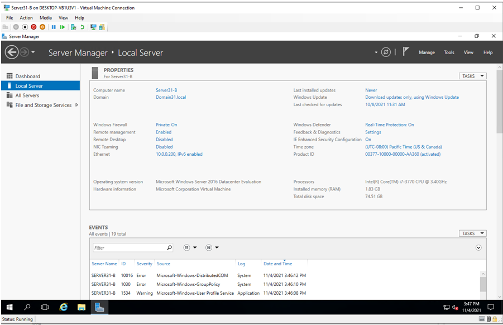Open the Media menu
This screenshot has width=503, height=325.
point(46,18)
